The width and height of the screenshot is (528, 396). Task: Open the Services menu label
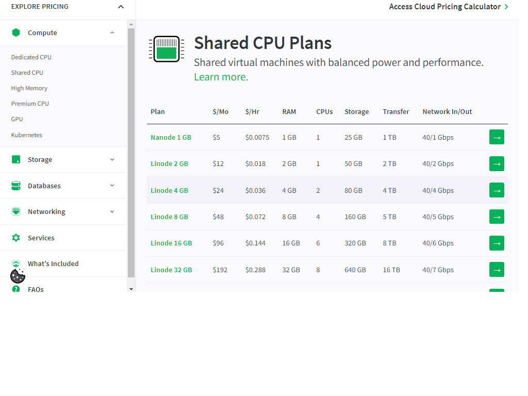coord(41,238)
